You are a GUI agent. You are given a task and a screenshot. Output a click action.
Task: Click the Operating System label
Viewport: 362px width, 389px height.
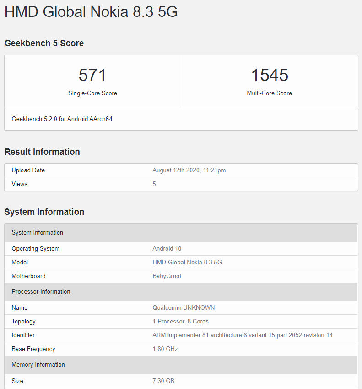(x=36, y=249)
